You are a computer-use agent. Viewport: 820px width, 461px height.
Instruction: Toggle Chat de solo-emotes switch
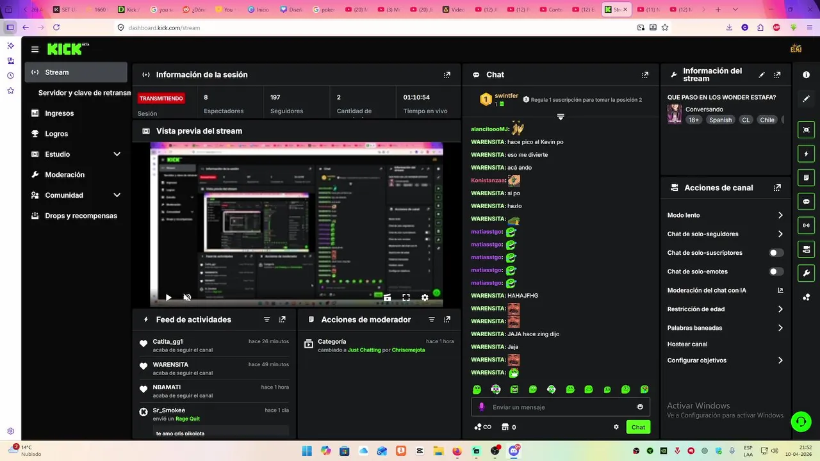776,271
